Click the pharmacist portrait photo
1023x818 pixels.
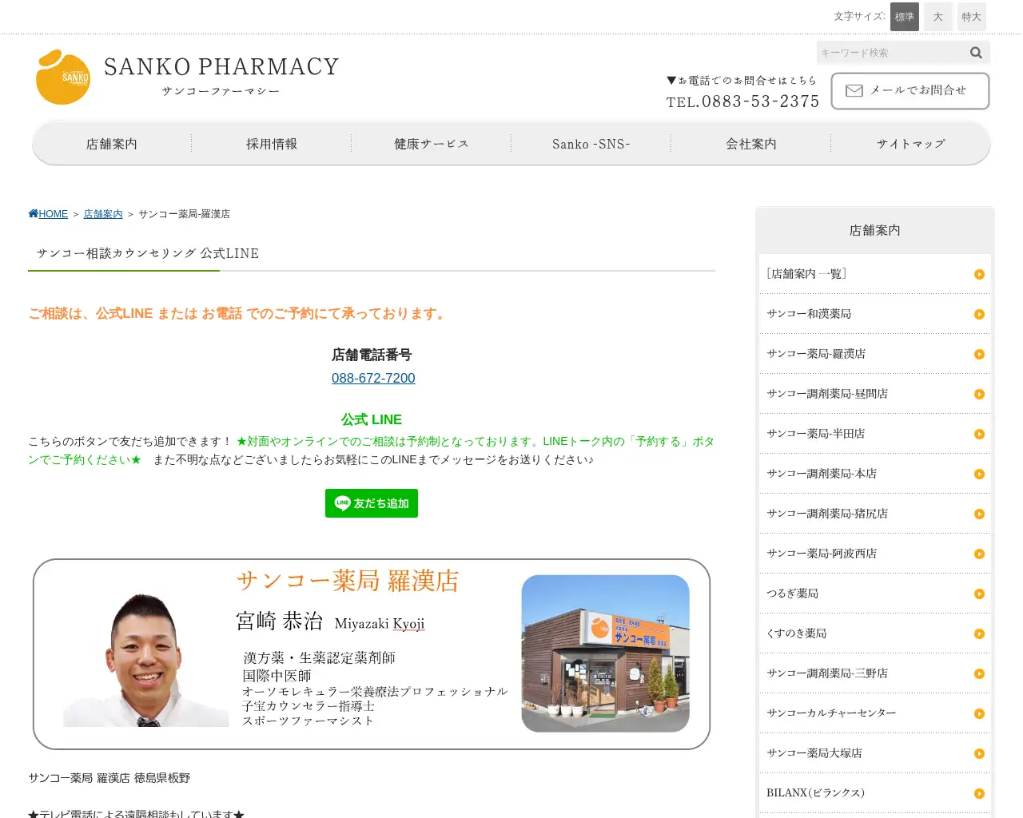[x=146, y=660]
